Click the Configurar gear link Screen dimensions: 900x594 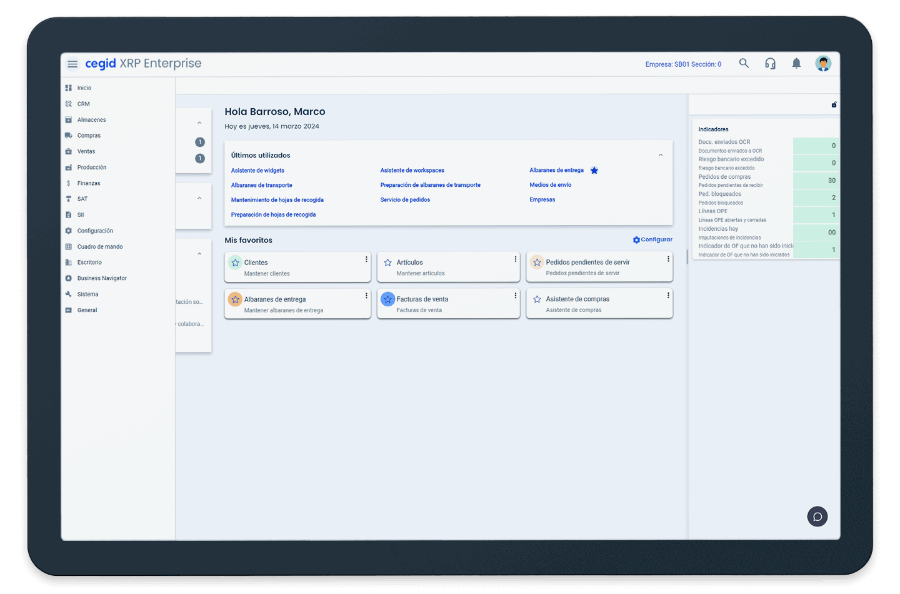click(652, 239)
